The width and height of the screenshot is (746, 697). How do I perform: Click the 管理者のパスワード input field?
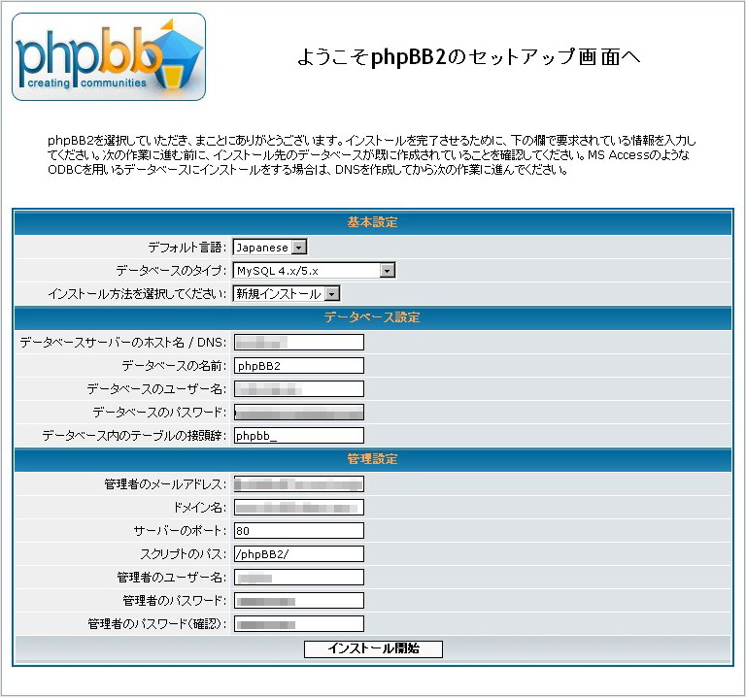point(299,601)
